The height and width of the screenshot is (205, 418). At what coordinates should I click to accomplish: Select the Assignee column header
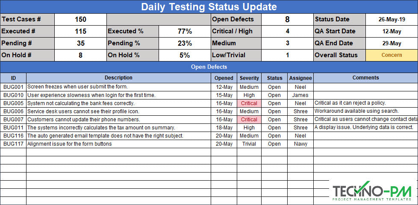click(x=300, y=78)
